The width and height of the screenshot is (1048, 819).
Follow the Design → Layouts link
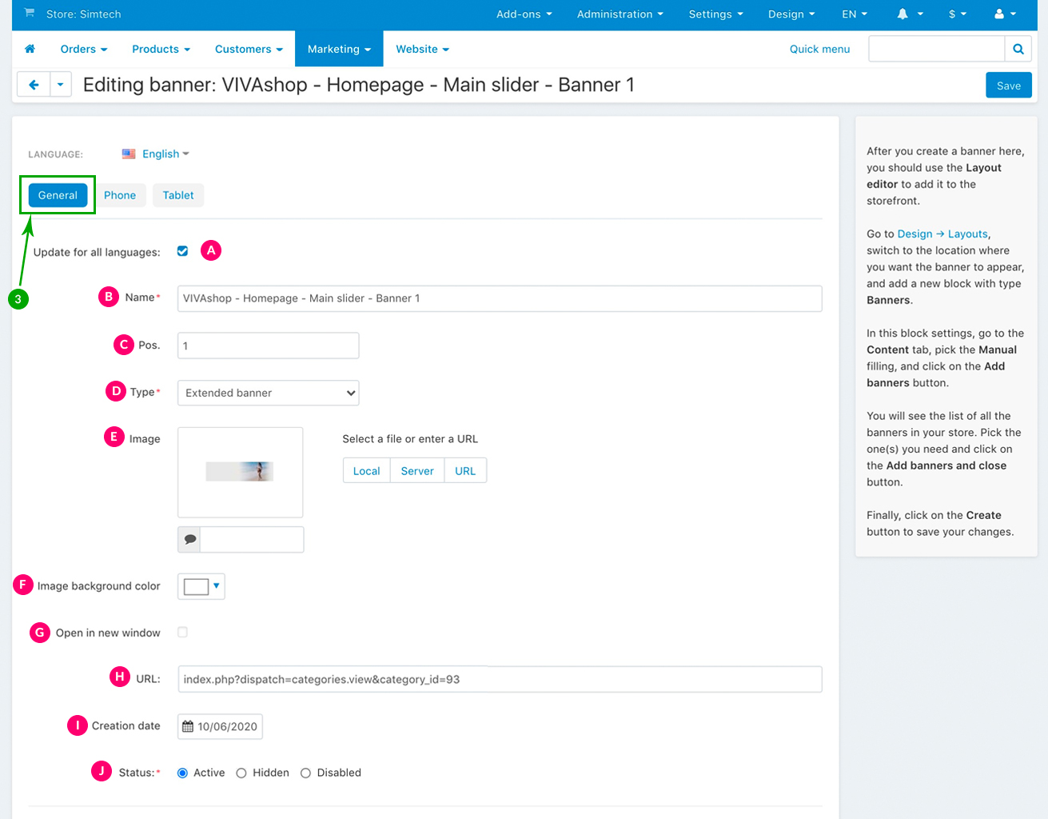click(942, 234)
